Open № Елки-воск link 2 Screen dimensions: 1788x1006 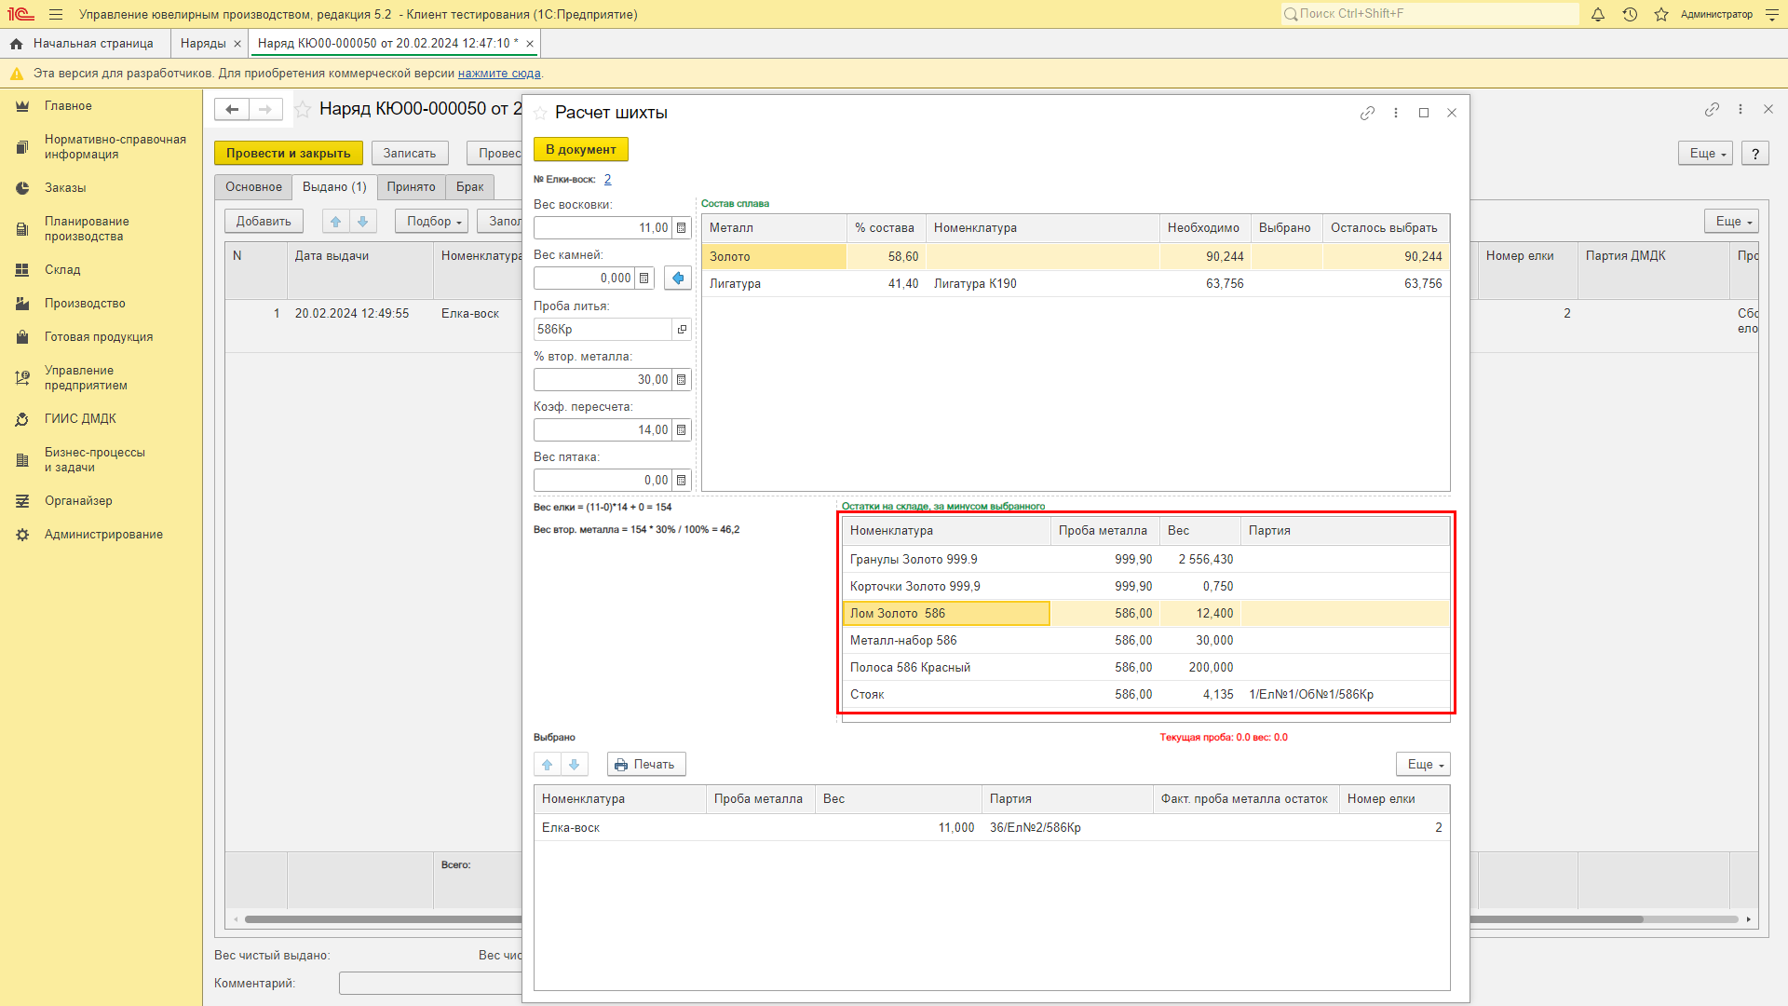point(607,180)
